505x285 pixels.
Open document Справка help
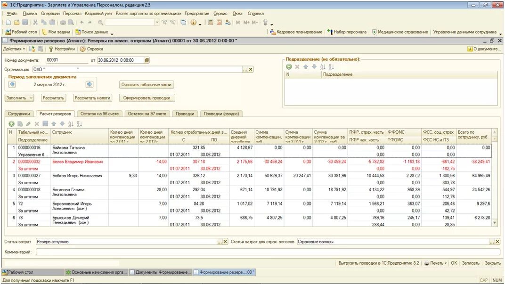[92, 49]
